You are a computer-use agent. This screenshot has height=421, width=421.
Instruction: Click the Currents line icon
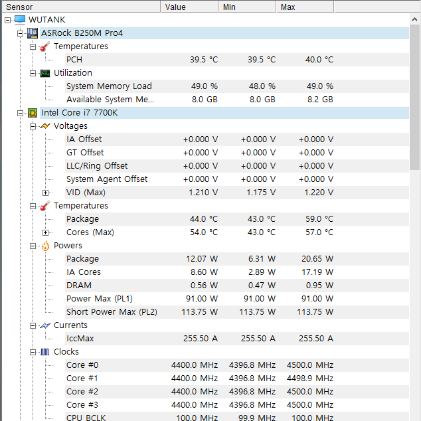tap(45, 325)
